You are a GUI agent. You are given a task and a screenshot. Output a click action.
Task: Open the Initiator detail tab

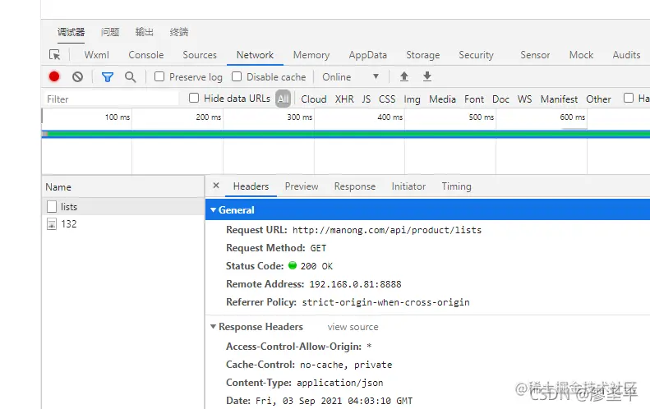pos(408,186)
